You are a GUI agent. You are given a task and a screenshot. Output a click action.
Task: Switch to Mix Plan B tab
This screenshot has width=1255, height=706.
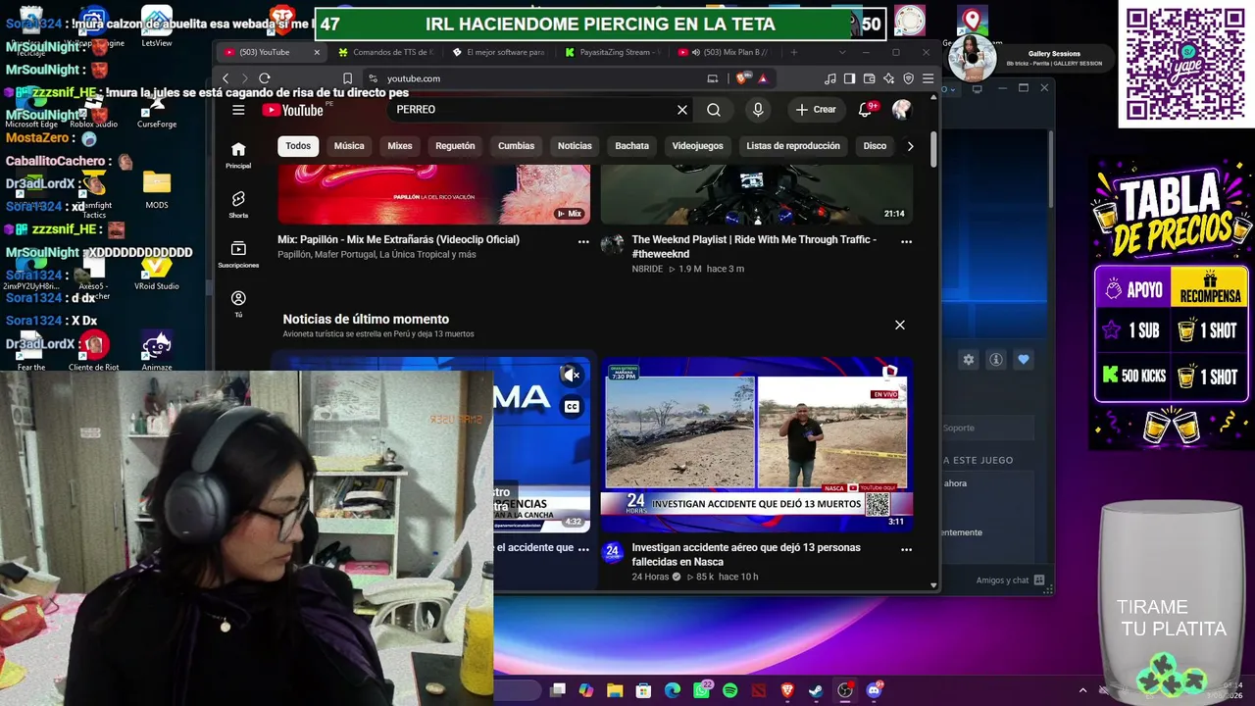coord(726,52)
